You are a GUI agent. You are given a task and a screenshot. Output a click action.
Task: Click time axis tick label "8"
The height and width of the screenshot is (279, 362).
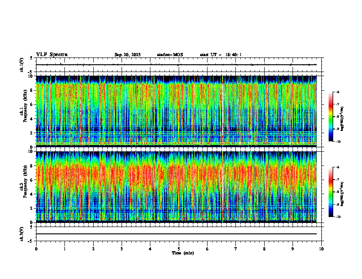coord(264,249)
